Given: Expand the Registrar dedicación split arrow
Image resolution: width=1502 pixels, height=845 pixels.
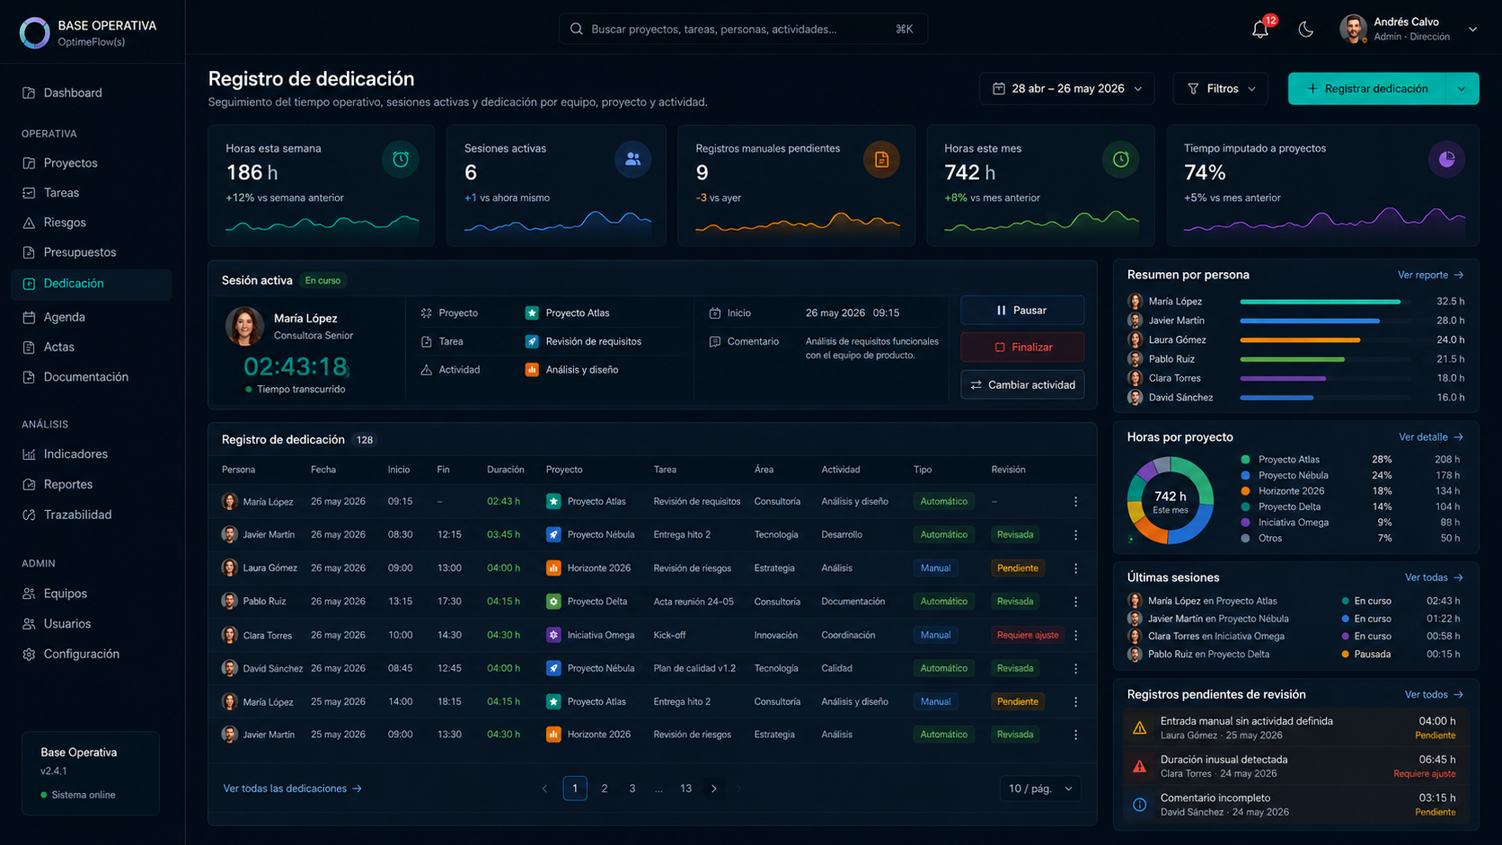Looking at the screenshot, I should (1462, 88).
